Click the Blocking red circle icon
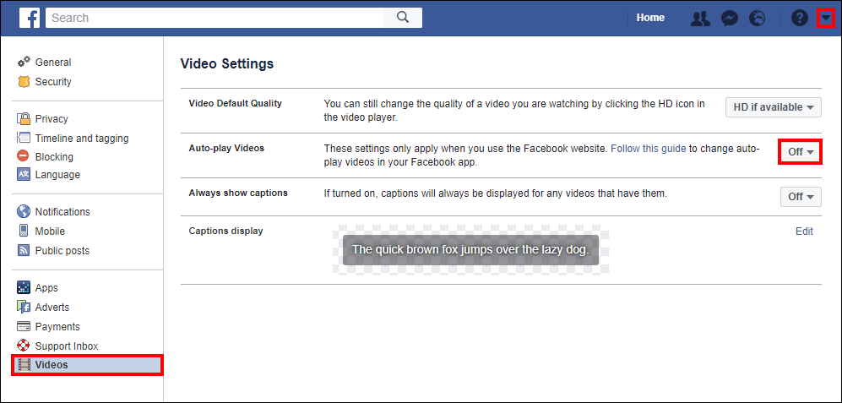 [x=24, y=156]
